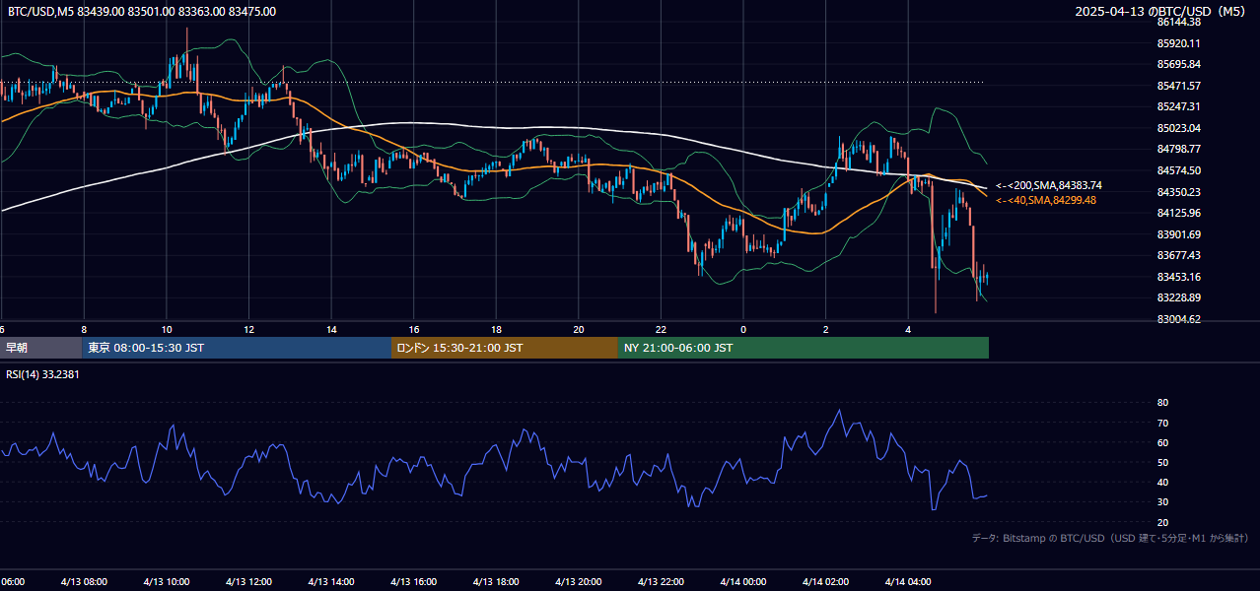Click RSI axis level 80
The height and width of the screenshot is (591, 1260).
1163,403
